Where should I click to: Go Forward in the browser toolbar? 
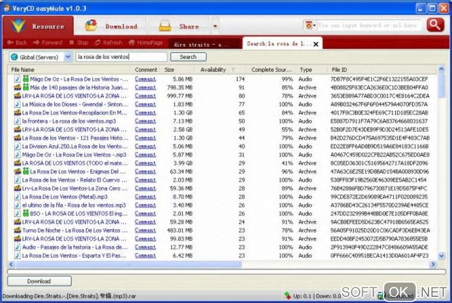click(47, 43)
